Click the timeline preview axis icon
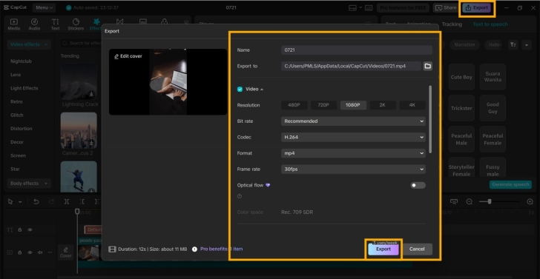The width and height of the screenshot is (540, 279). [454, 202]
